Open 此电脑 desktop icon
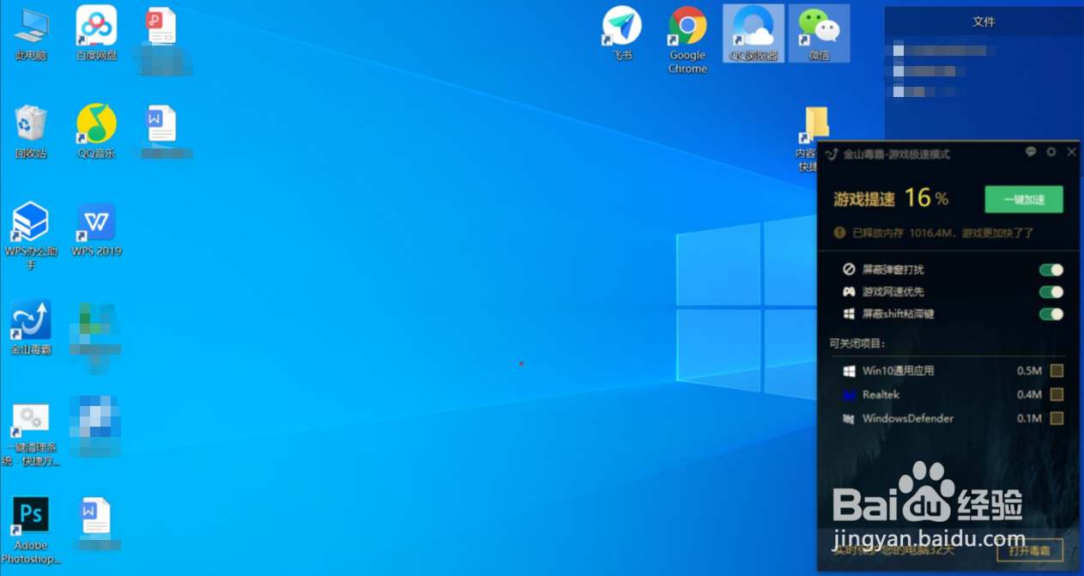Image resolution: width=1084 pixels, height=576 pixels. click(31, 33)
